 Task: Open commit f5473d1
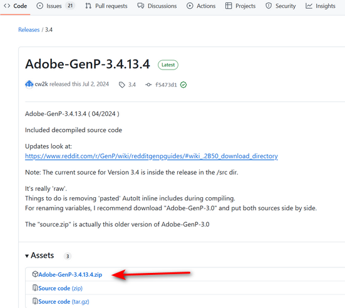tap(166, 85)
